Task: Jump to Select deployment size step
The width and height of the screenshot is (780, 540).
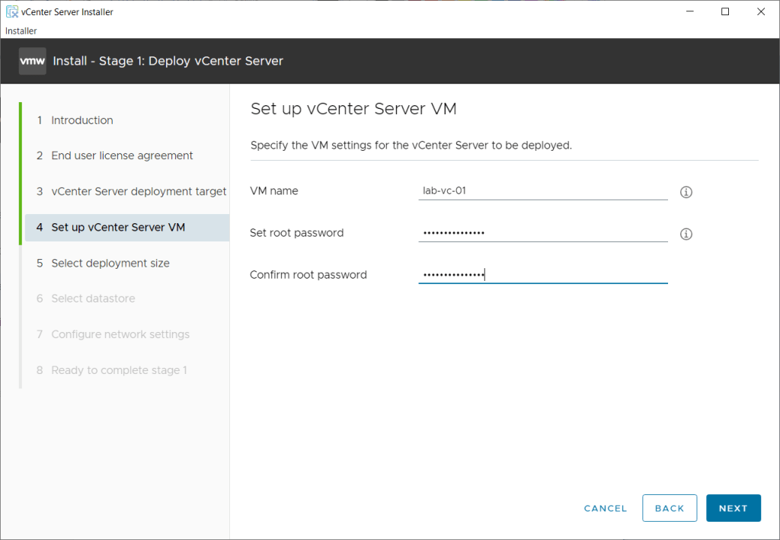Action: [110, 263]
